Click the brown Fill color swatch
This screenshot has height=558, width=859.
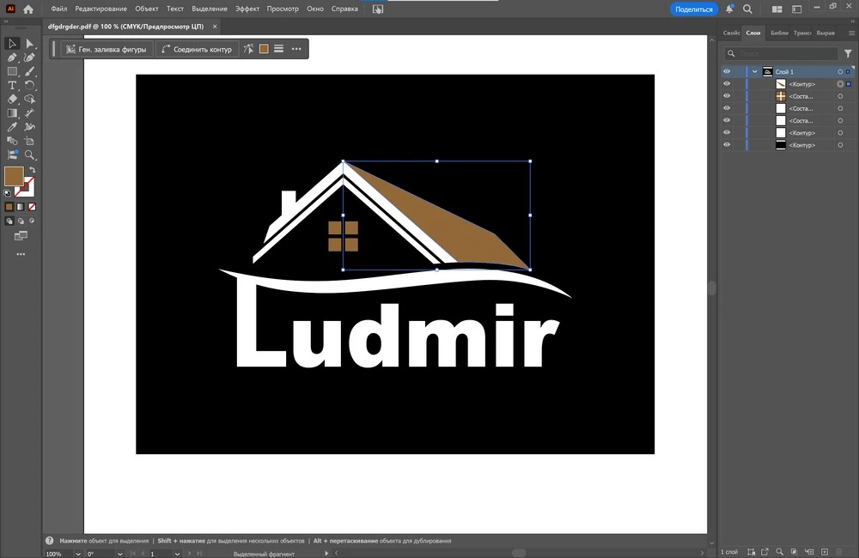14,177
